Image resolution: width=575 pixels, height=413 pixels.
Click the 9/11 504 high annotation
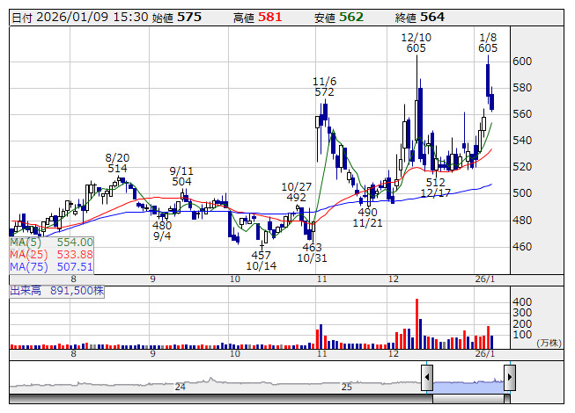point(181,176)
